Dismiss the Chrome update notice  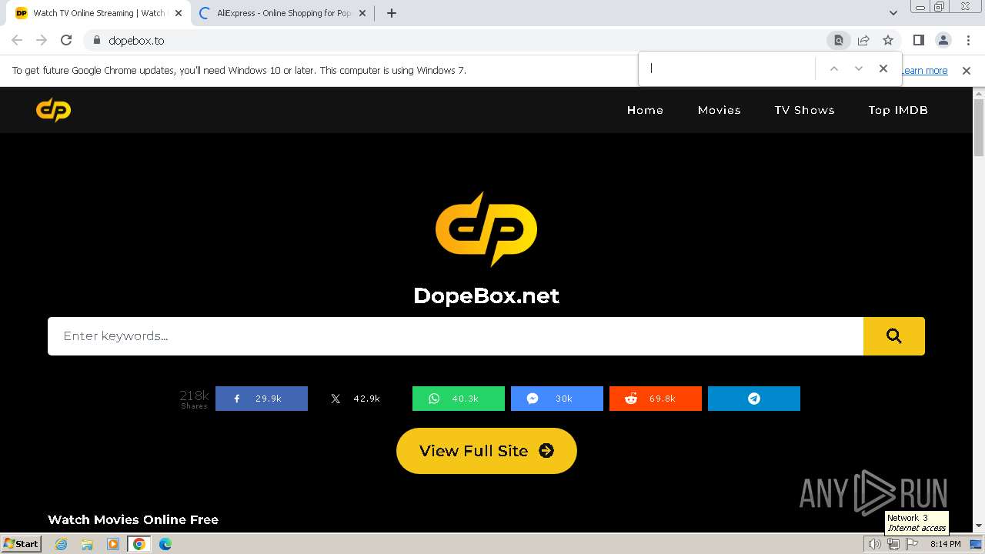(x=967, y=70)
